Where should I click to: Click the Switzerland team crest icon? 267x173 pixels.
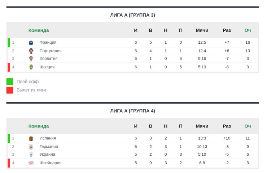pos(31,163)
